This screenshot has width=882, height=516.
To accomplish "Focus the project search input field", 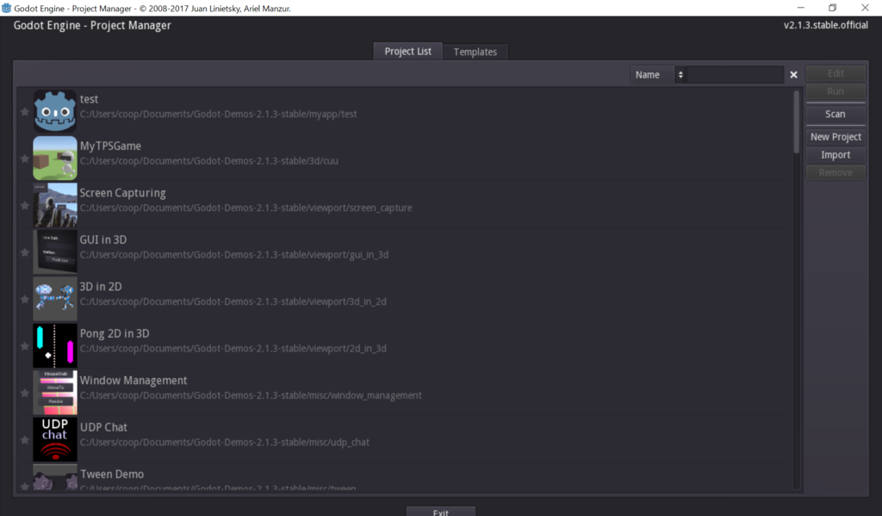I will 736,75.
